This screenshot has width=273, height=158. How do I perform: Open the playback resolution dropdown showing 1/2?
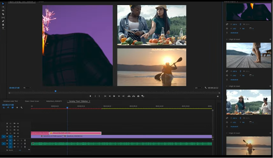(x=199, y=88)
